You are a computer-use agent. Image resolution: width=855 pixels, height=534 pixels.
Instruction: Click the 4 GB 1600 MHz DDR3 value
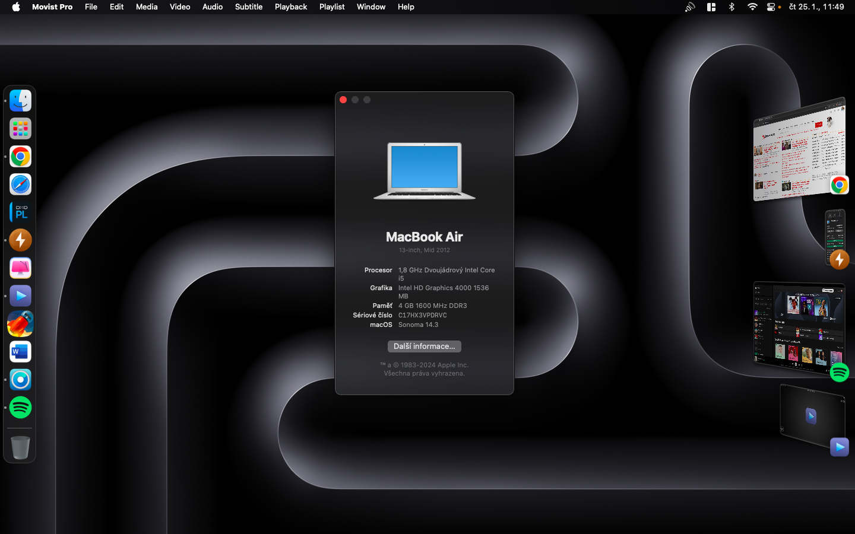point(433,306)
